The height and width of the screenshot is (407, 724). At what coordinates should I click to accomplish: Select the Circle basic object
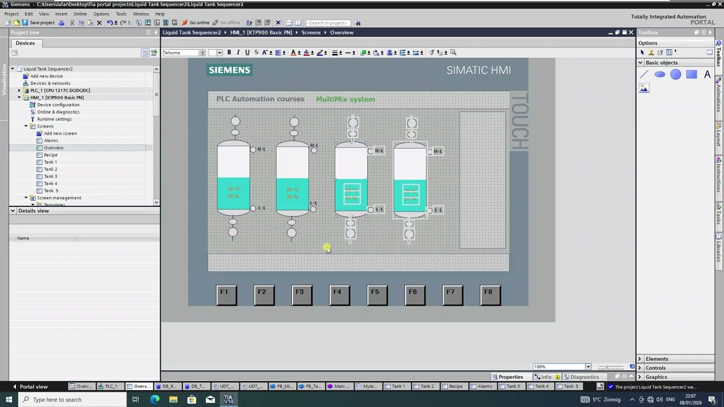coord(675,74)
